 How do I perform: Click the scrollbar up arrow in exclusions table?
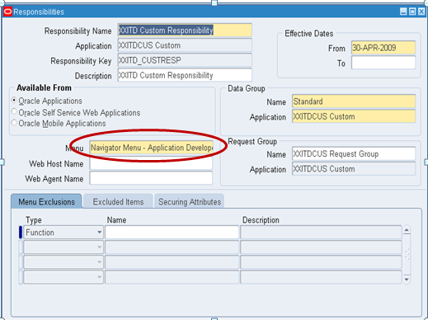[407, 230]
